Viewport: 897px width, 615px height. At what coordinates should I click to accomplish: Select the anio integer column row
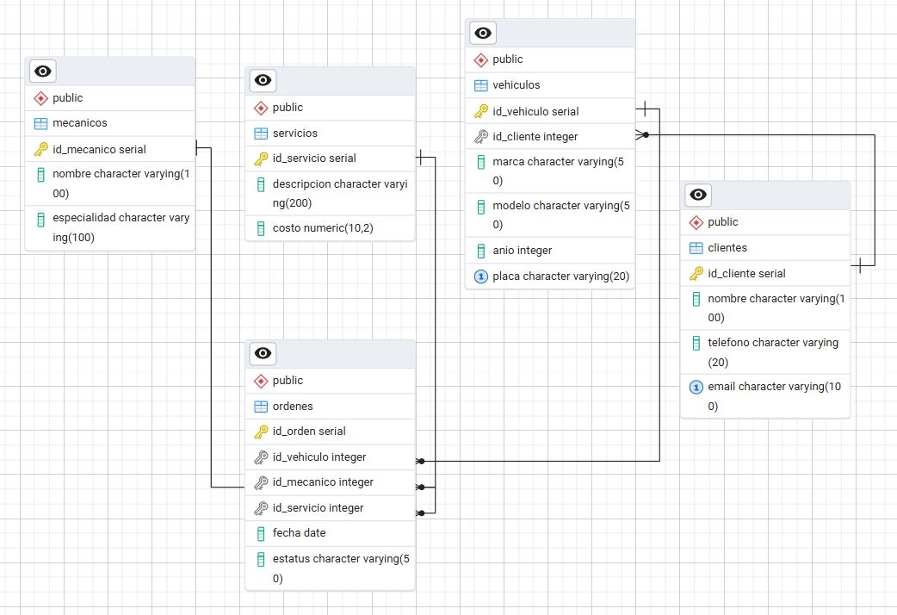(522, 251)
